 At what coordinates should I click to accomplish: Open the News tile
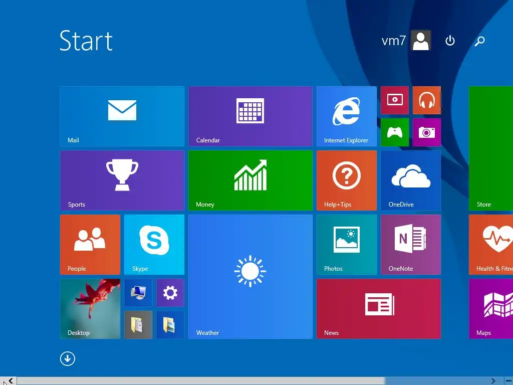point(379,309)
